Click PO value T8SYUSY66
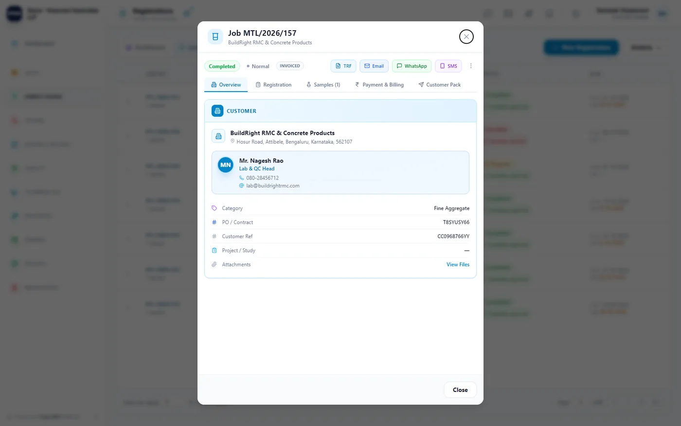 [456, 222]
